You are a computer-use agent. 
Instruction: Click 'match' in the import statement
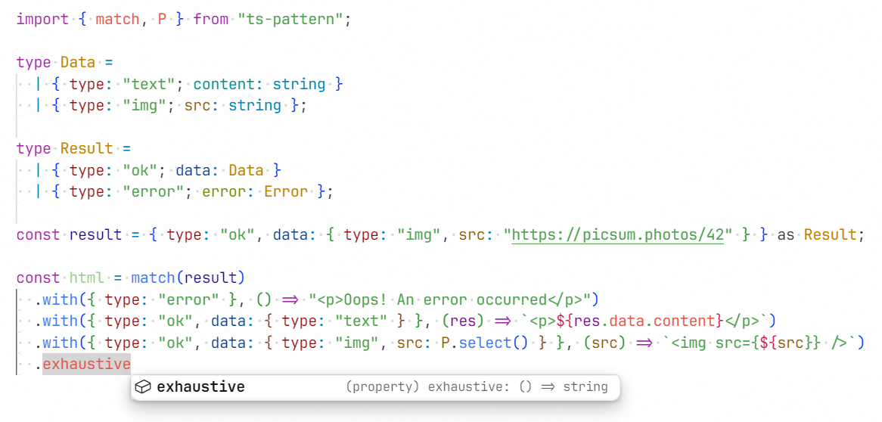click(x=117, y=20)
